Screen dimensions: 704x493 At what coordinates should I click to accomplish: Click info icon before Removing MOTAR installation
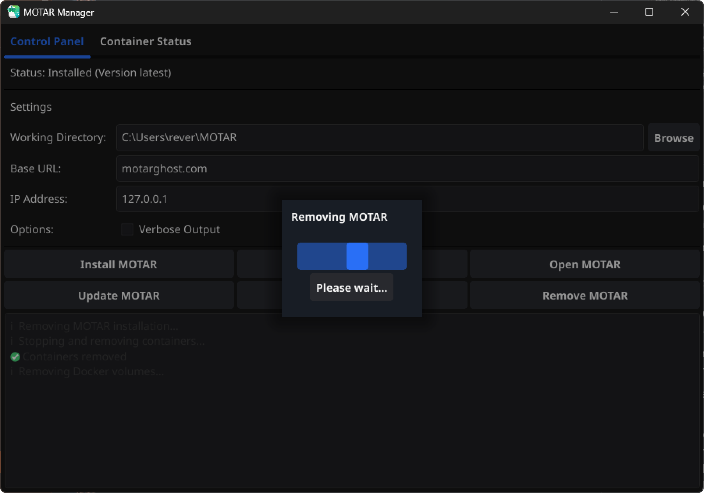tap(12, 326)
